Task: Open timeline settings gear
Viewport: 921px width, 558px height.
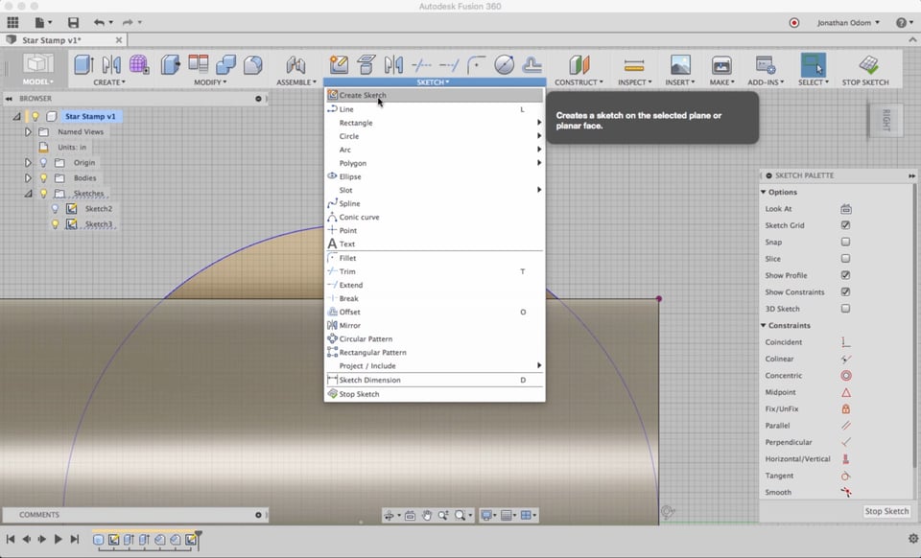Action: tap(912, 539)
